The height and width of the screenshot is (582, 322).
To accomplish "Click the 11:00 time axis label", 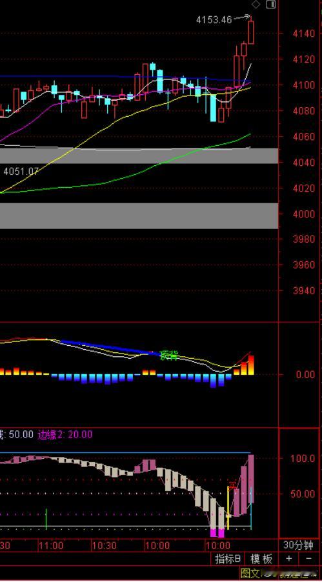I will point(51,546).
